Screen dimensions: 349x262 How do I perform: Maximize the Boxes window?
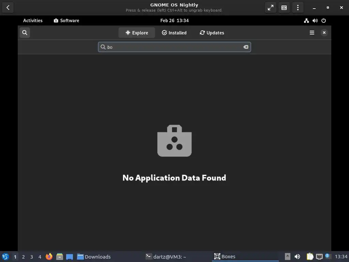pos(328,8)
